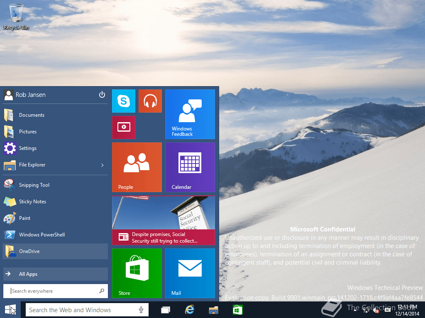Open the Calendar tile
This screenshot has width=425, height=318.
(x=190, y=167)
